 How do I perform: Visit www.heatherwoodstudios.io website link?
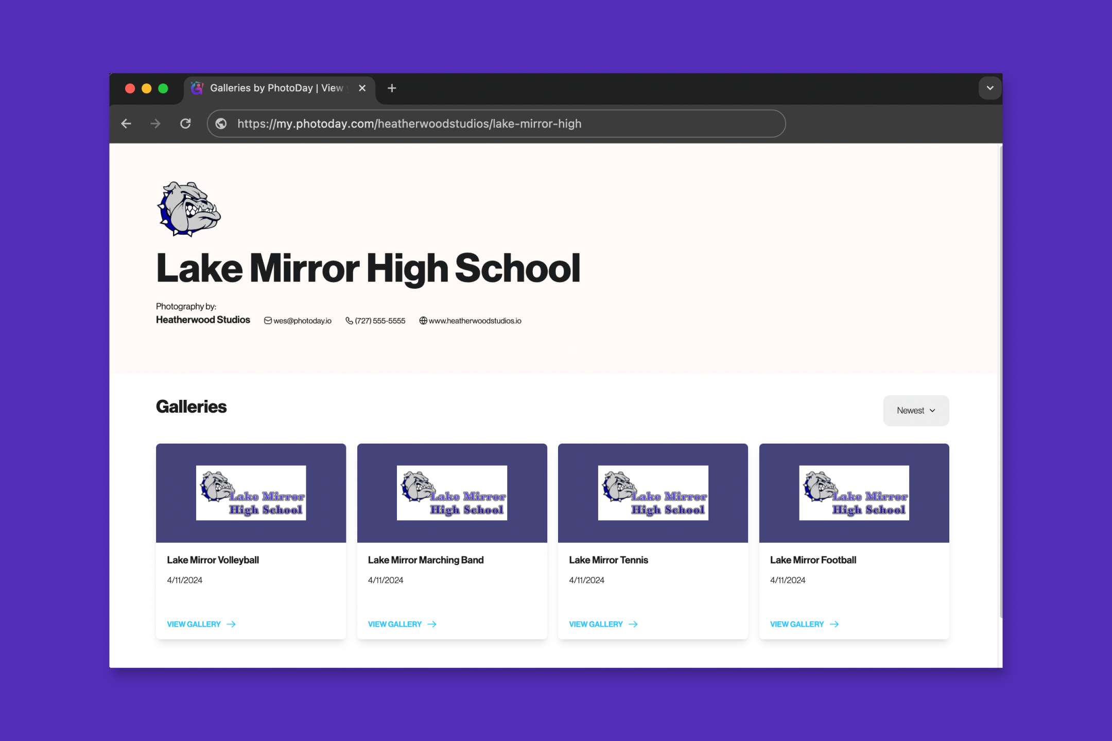[475, 321]
